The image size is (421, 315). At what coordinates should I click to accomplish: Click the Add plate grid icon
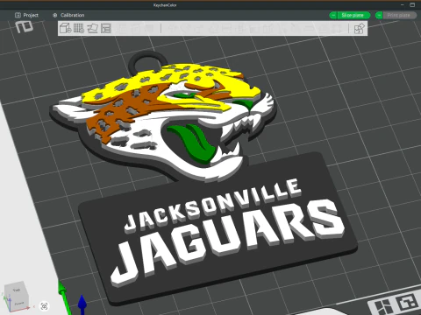point(78,28)
